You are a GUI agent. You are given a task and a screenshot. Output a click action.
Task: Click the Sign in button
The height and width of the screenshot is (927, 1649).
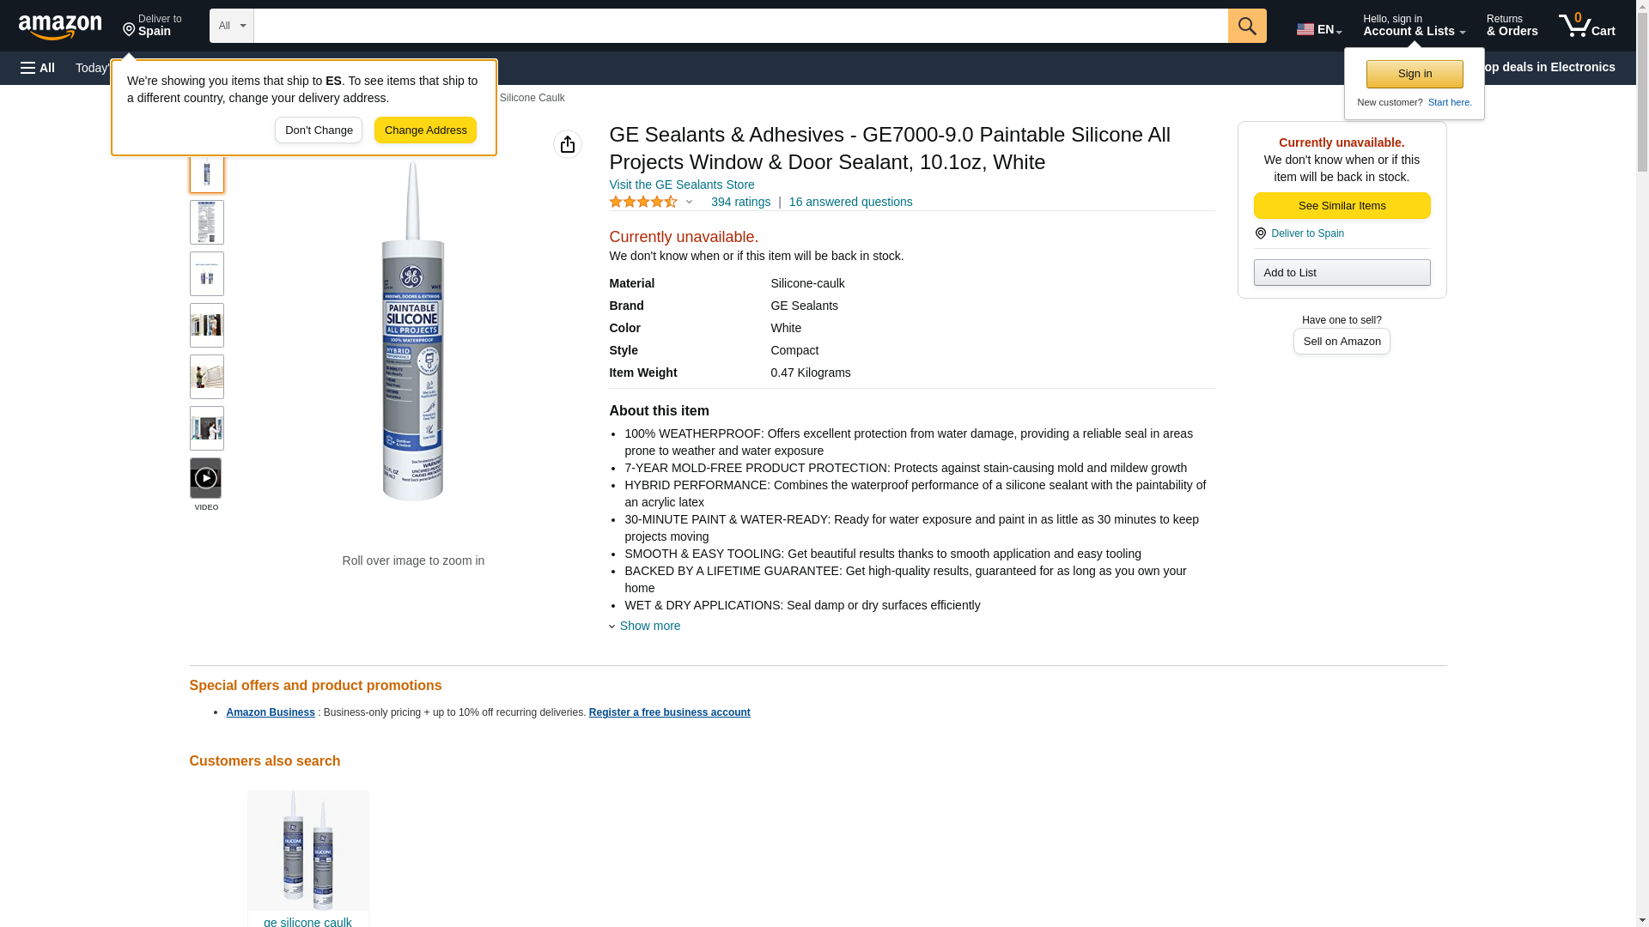[x=1414, y=74]
